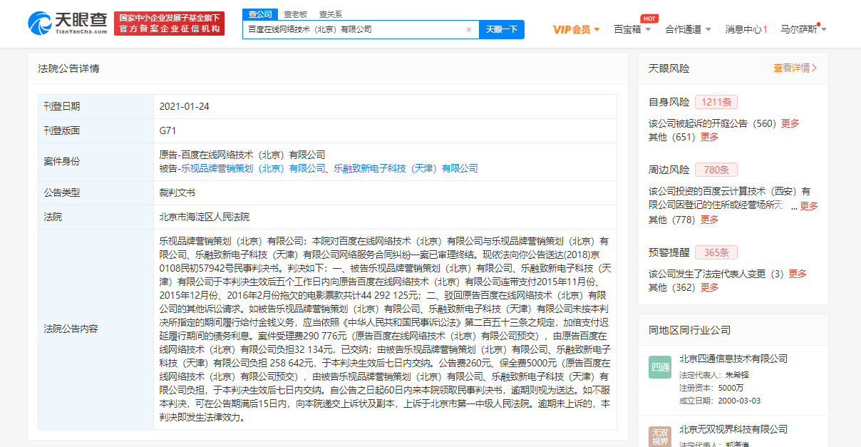Switch to the 查公司 search tab

(259, 14)
